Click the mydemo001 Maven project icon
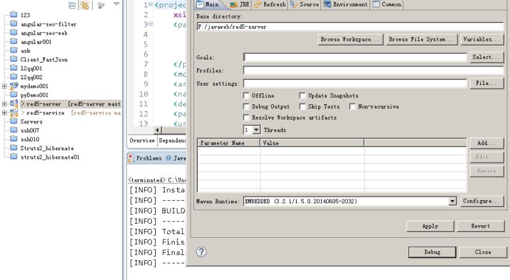 click(x=13, y=86)
